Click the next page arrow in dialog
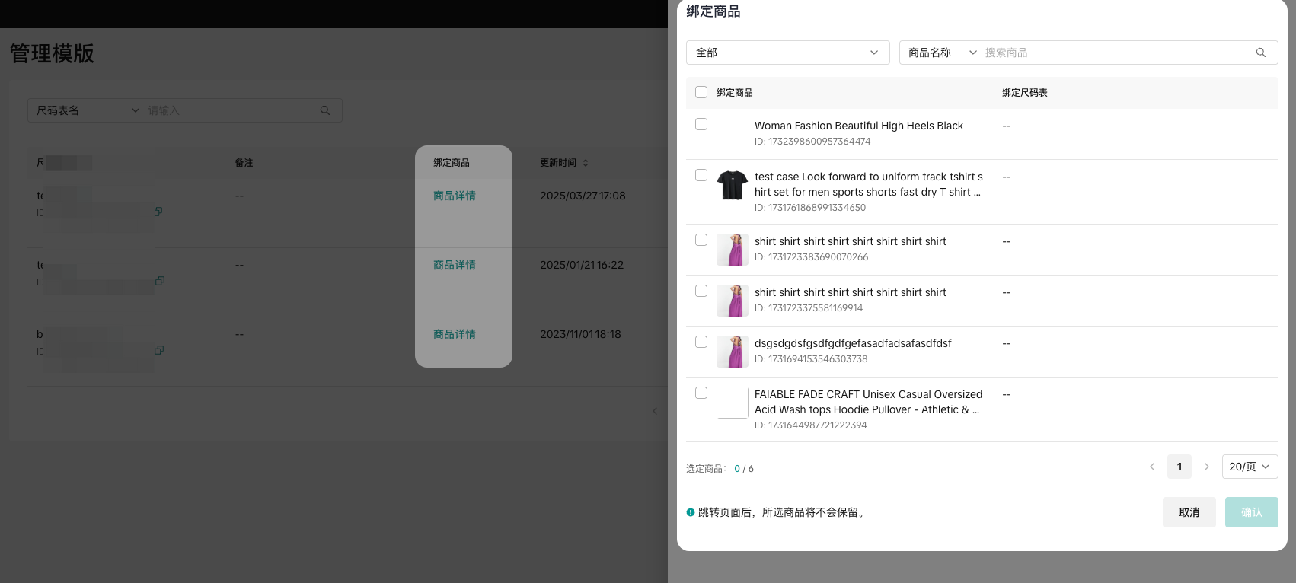 (x=1206, y=467)
